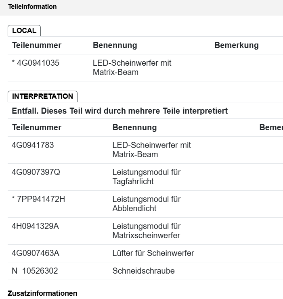
Task: Select part number 7PP941472H
Action: 41,199
